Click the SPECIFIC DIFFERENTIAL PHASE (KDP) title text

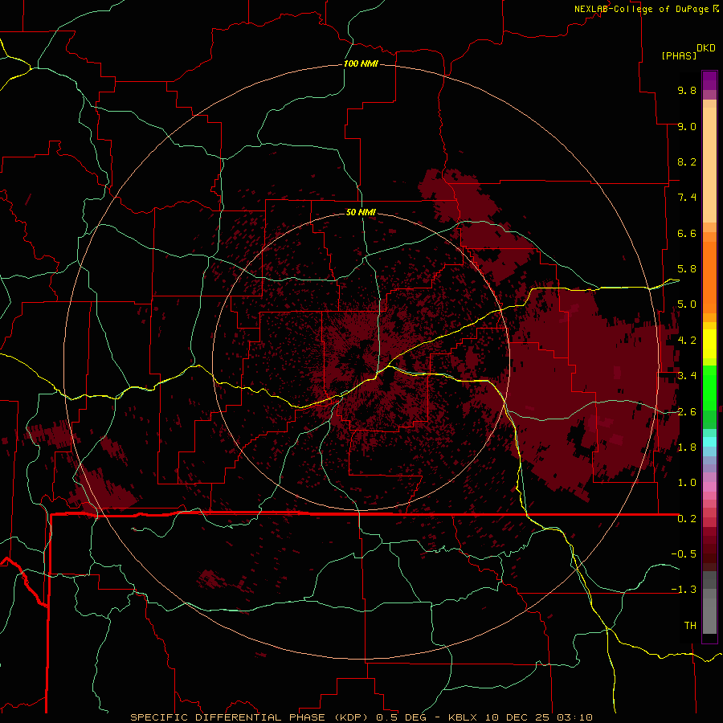pos(251,717)
